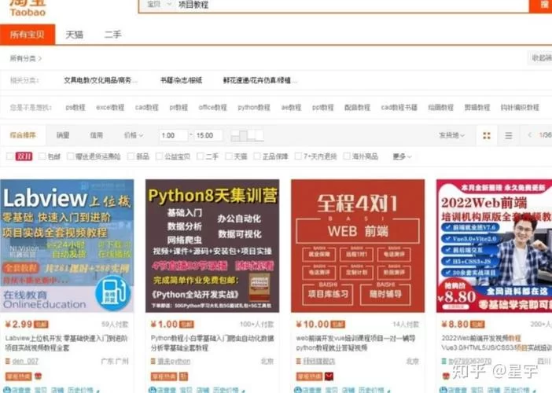Click minimum price field showing 1.00

(x=174, y=135)
